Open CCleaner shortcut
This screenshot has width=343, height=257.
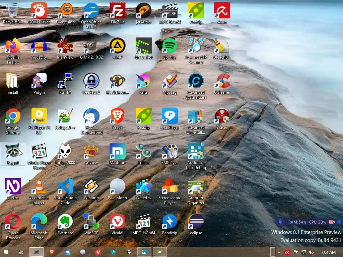click(222, 84)
